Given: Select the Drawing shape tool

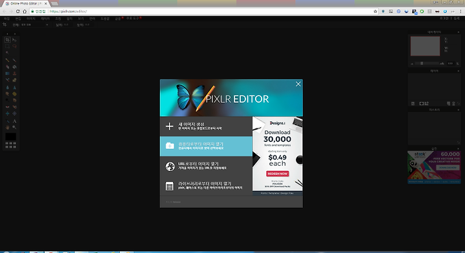Looking at the screenshot, I should (x=14, y=79).
